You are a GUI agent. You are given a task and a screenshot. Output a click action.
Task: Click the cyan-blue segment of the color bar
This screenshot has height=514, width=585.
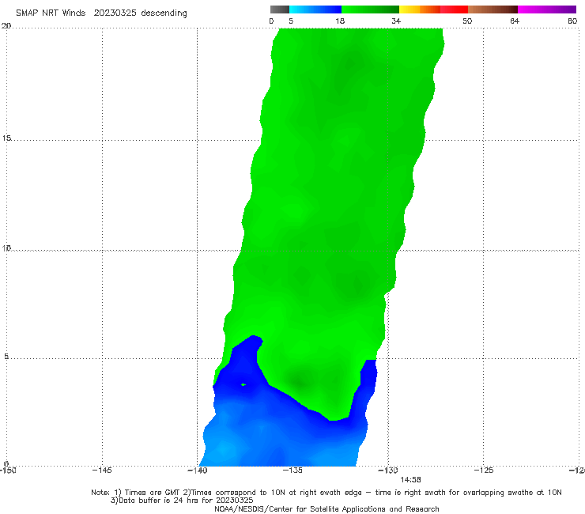tap(315, 9)
